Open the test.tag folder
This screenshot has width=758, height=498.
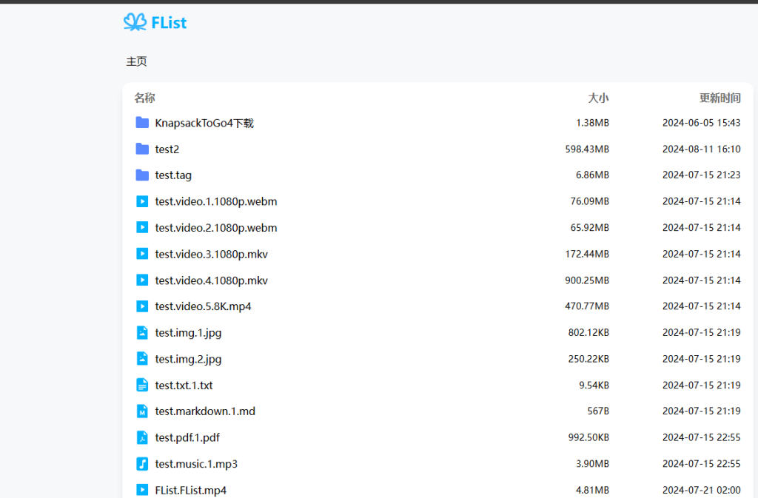(173, 175)
